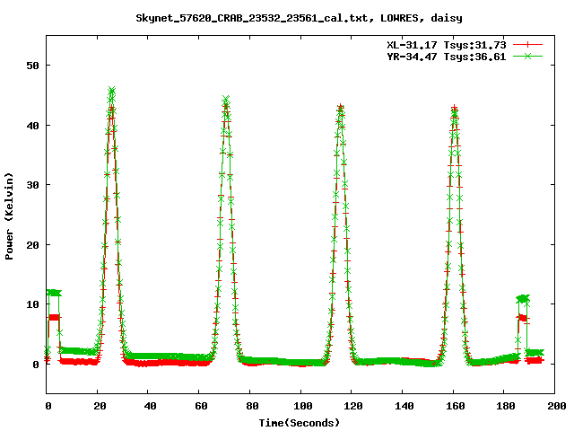Click the x-axis tick label '80'
574x431 pixels.
coord(252,406)
